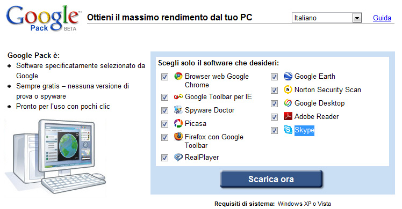Uncheck the RealPlayer checkbox
This screenshot has height=209, width=402.
point(164,158)
